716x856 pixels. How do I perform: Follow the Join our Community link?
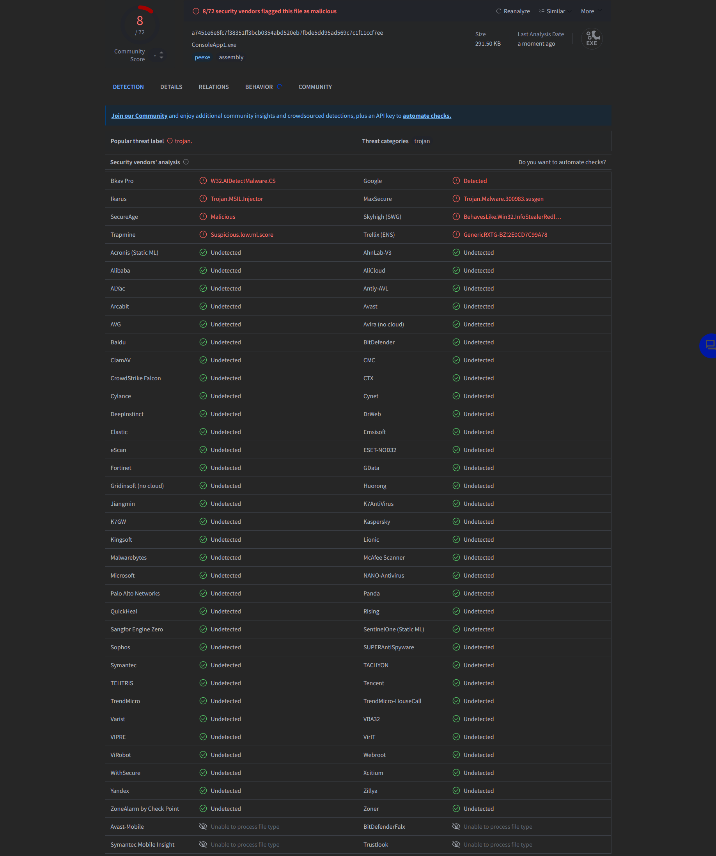click(139, 116)
